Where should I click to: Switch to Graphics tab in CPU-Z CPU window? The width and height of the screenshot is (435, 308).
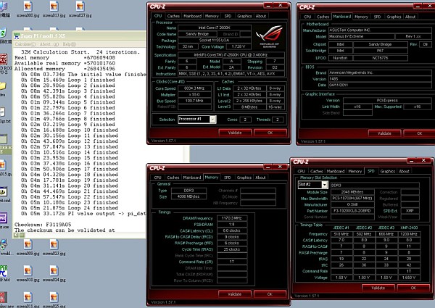tap(244, 16)
